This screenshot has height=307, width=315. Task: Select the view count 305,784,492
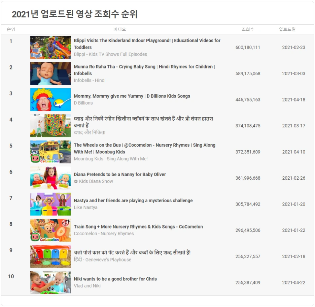tap(248, 205)
